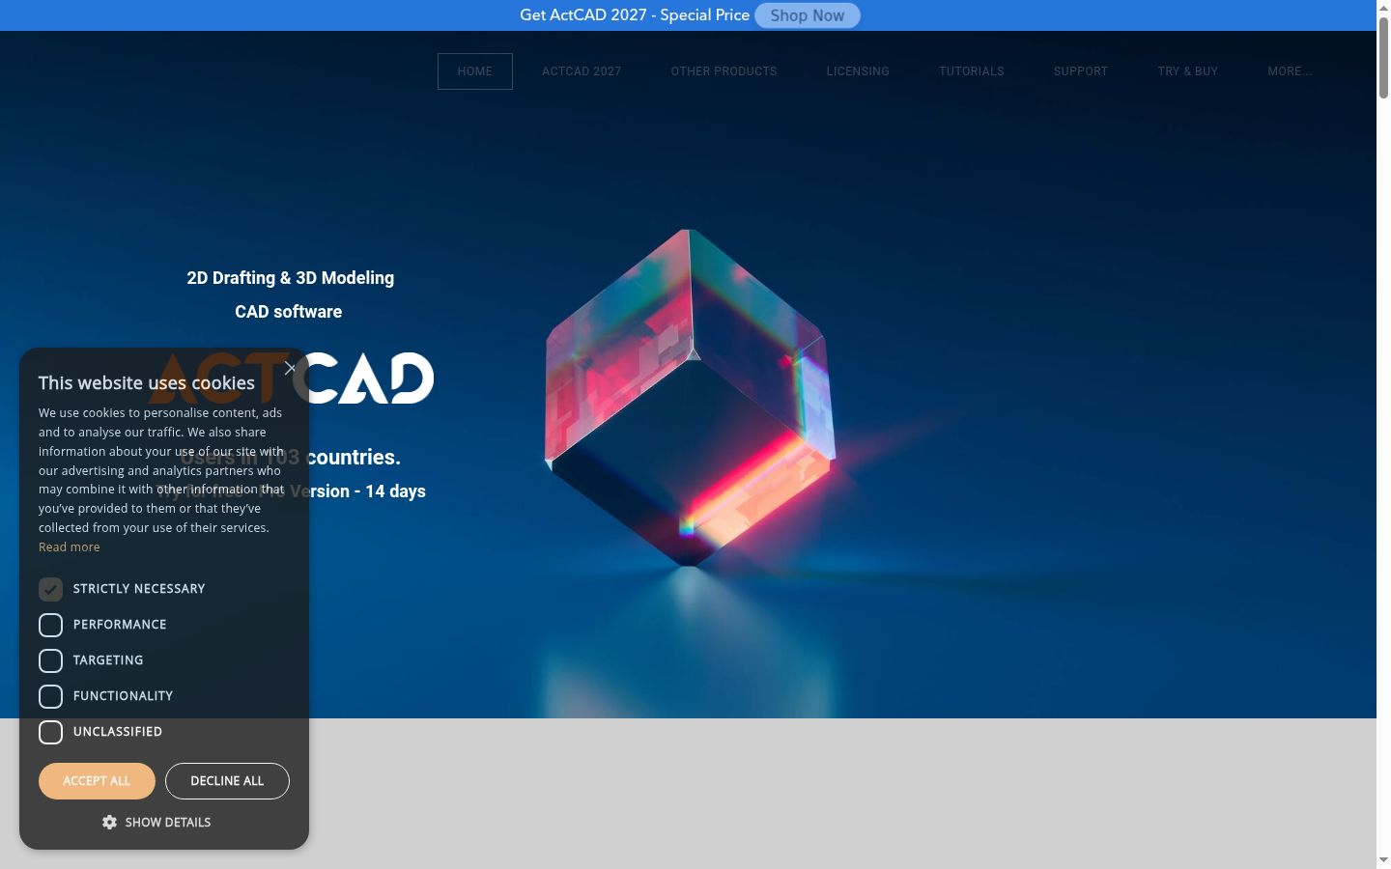Close the cookie consent popup
1391x869 pixels.
point(290,368)
